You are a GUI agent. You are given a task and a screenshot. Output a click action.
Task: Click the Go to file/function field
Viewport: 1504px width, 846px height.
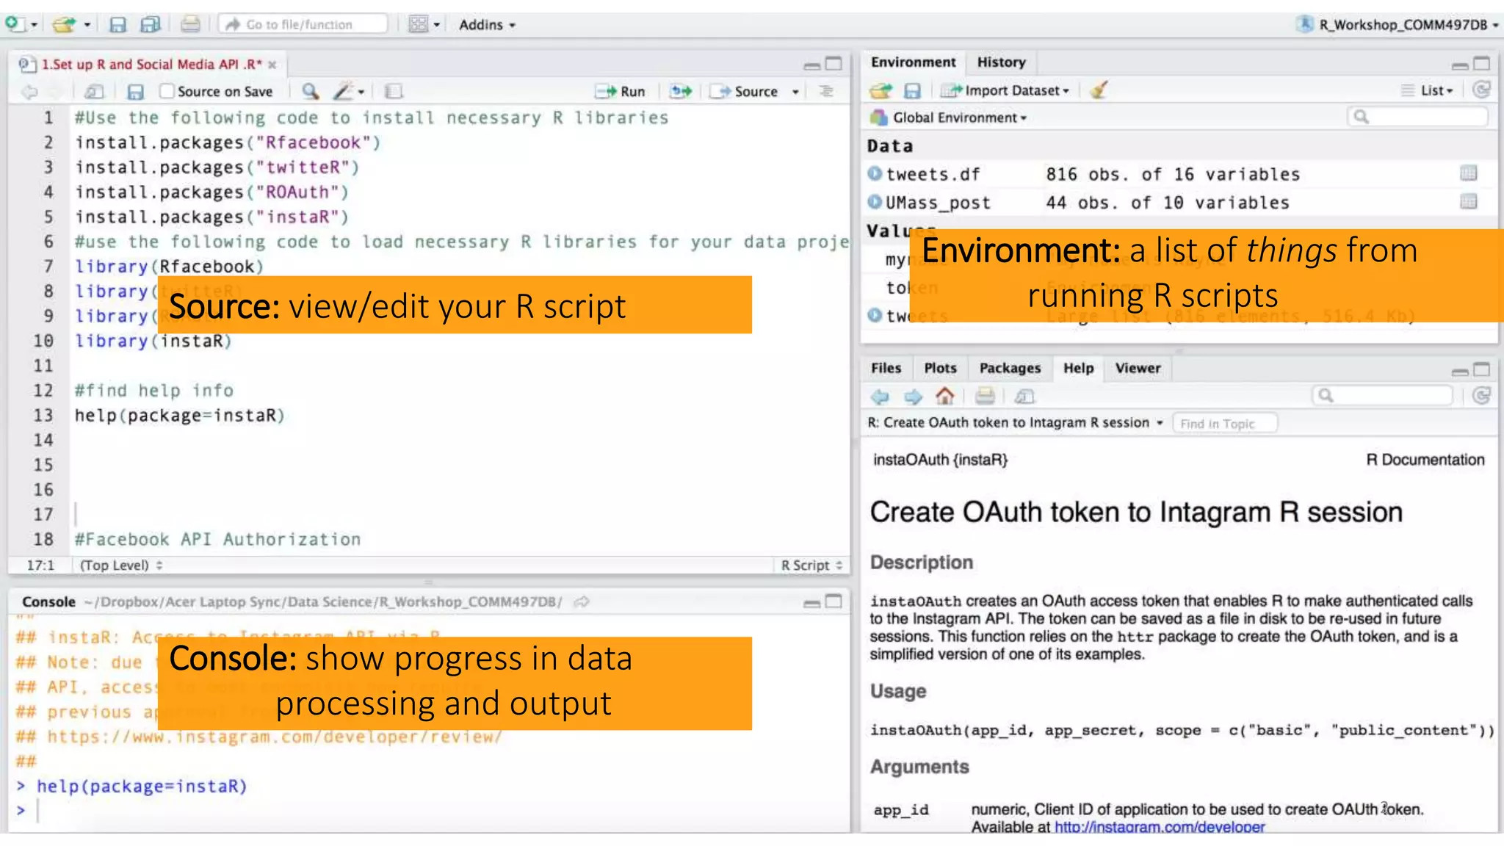303,24
